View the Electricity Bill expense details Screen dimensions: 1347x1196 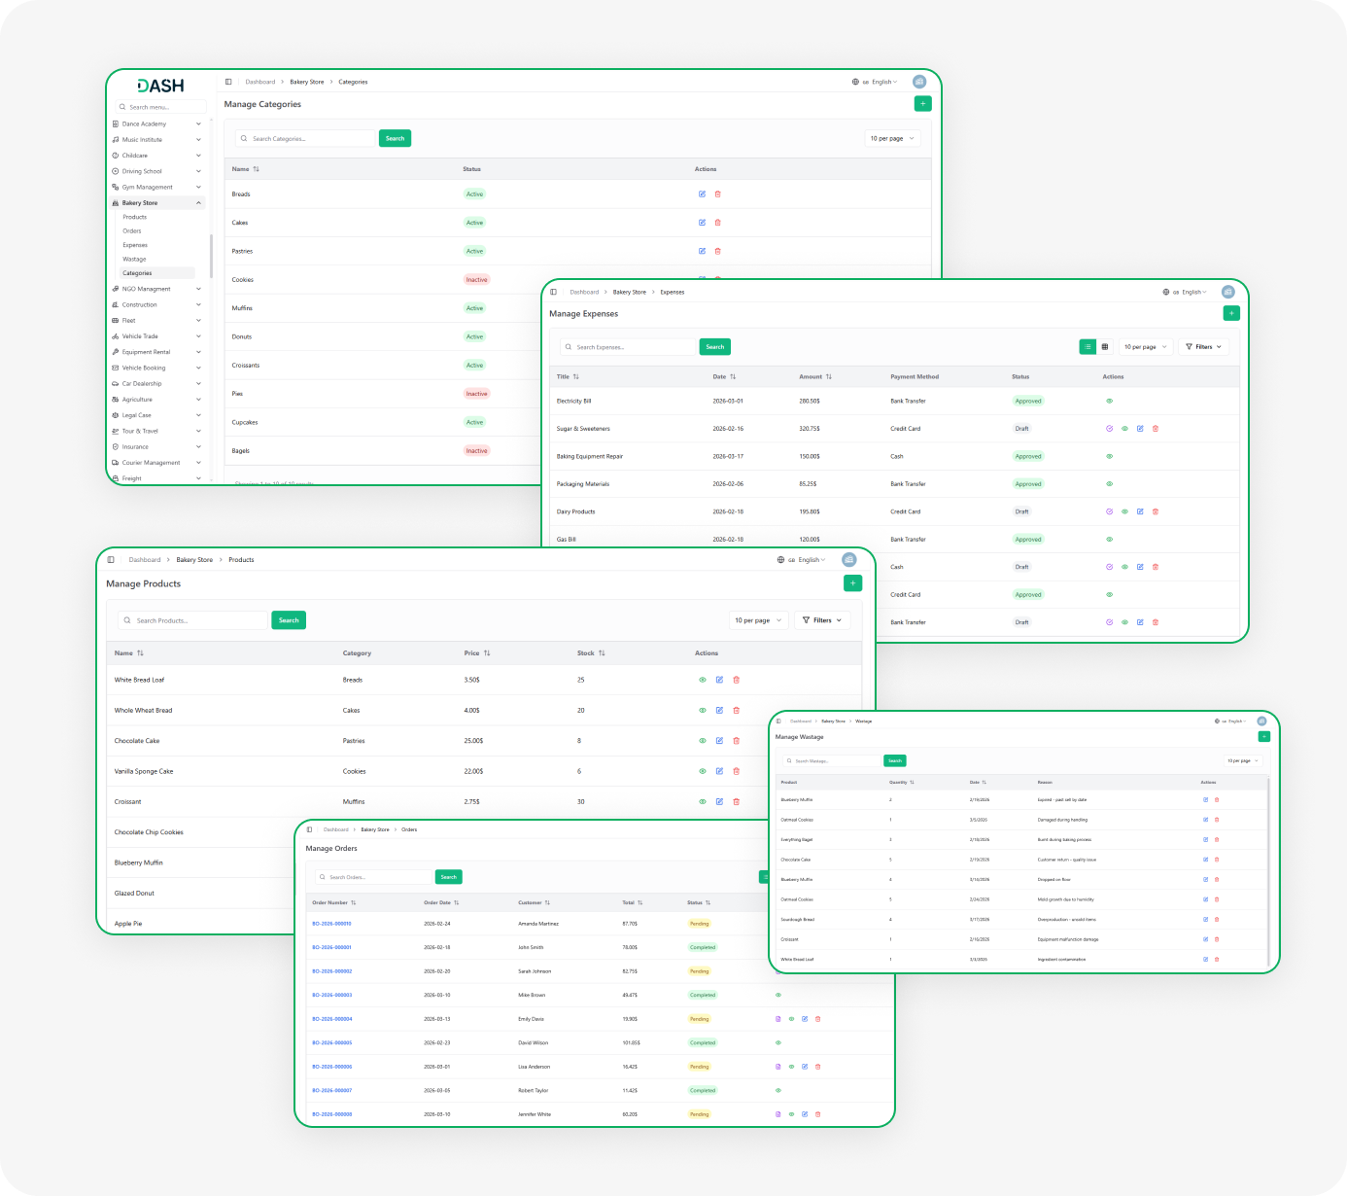(x=1109, y=402)
